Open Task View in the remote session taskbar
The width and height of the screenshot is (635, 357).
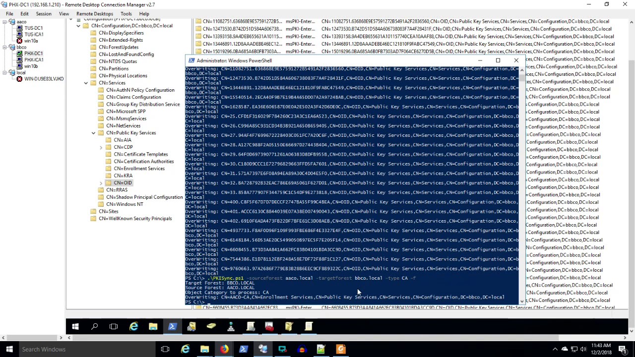[114, 326]
